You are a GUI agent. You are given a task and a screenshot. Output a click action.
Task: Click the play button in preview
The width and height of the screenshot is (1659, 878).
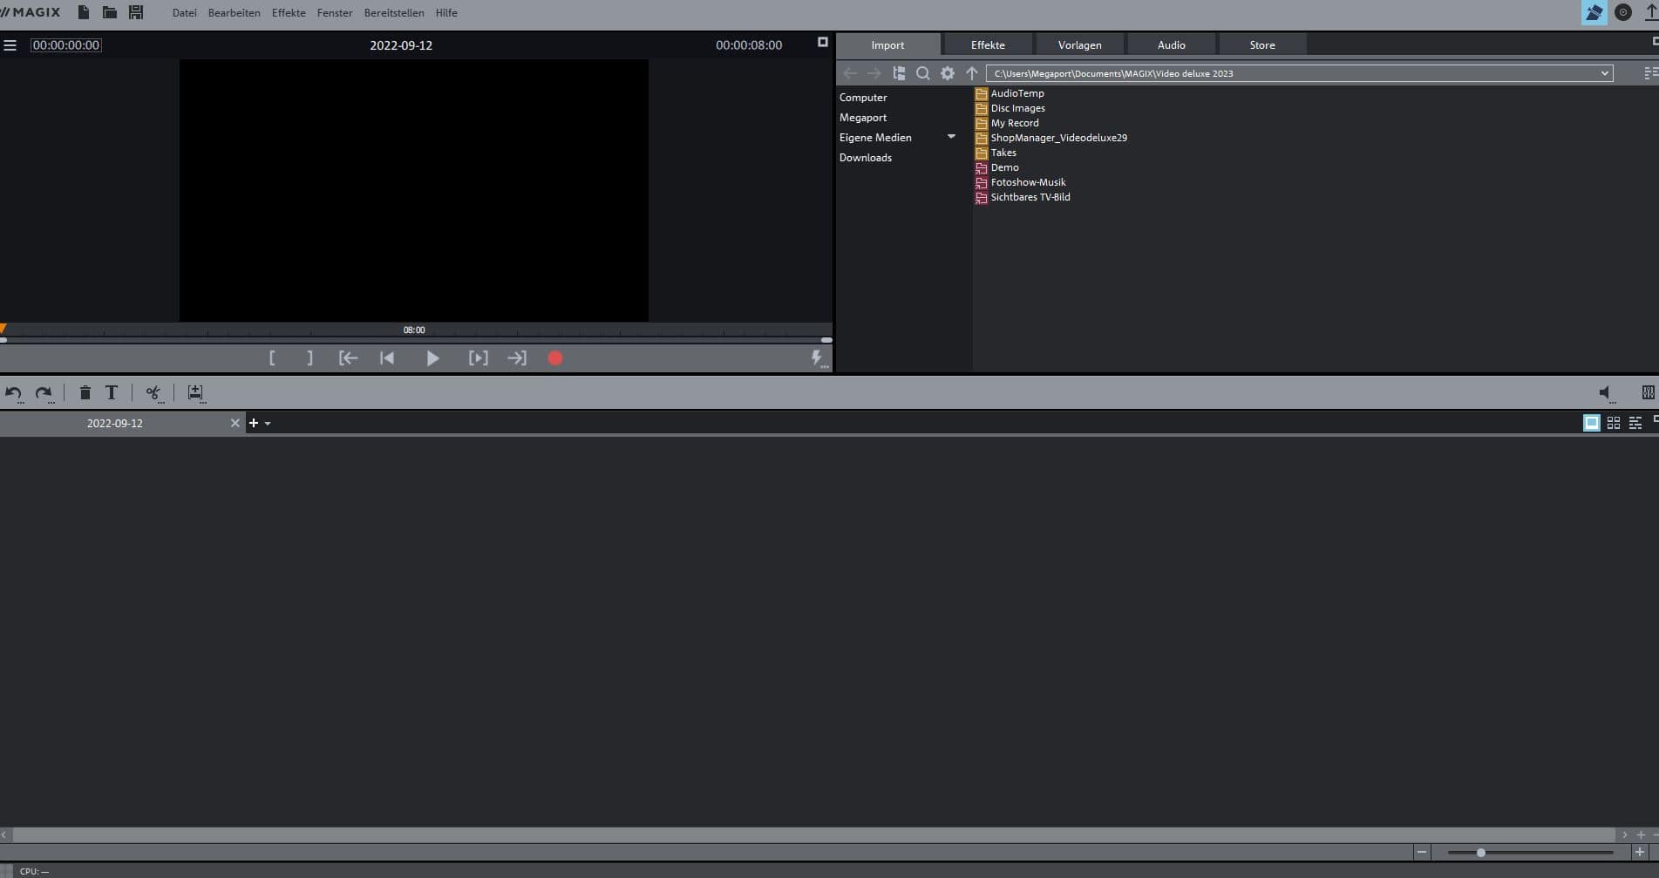[432, 358]
